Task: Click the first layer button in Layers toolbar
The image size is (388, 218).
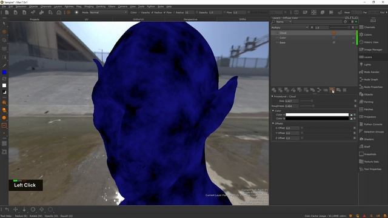Action: coord(274,90)
